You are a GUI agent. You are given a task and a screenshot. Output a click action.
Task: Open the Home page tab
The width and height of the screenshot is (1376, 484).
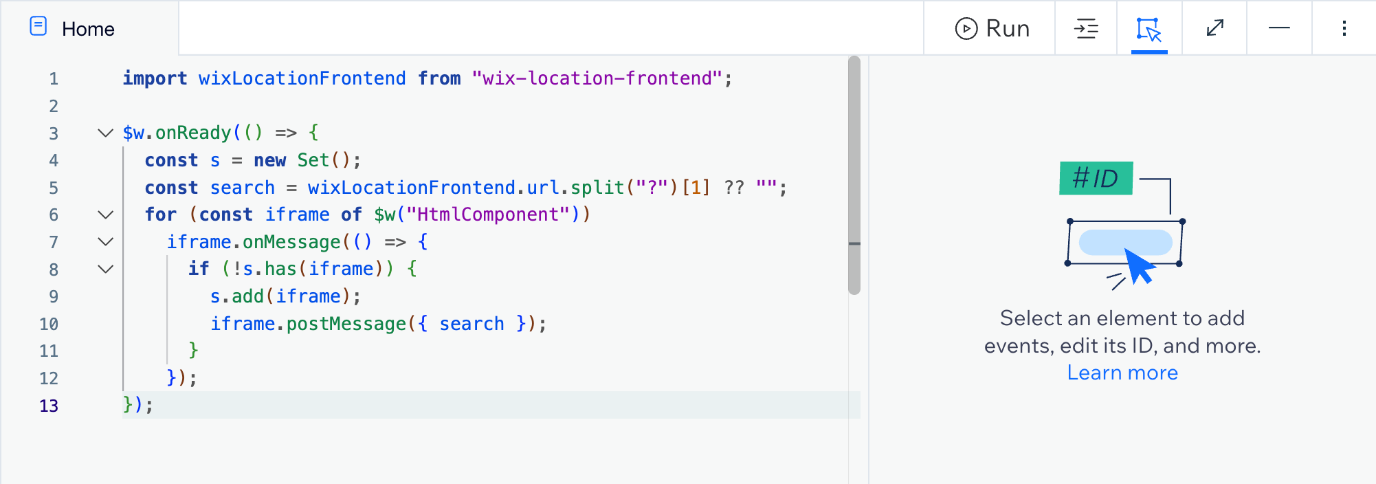click(x=88, y=29)
